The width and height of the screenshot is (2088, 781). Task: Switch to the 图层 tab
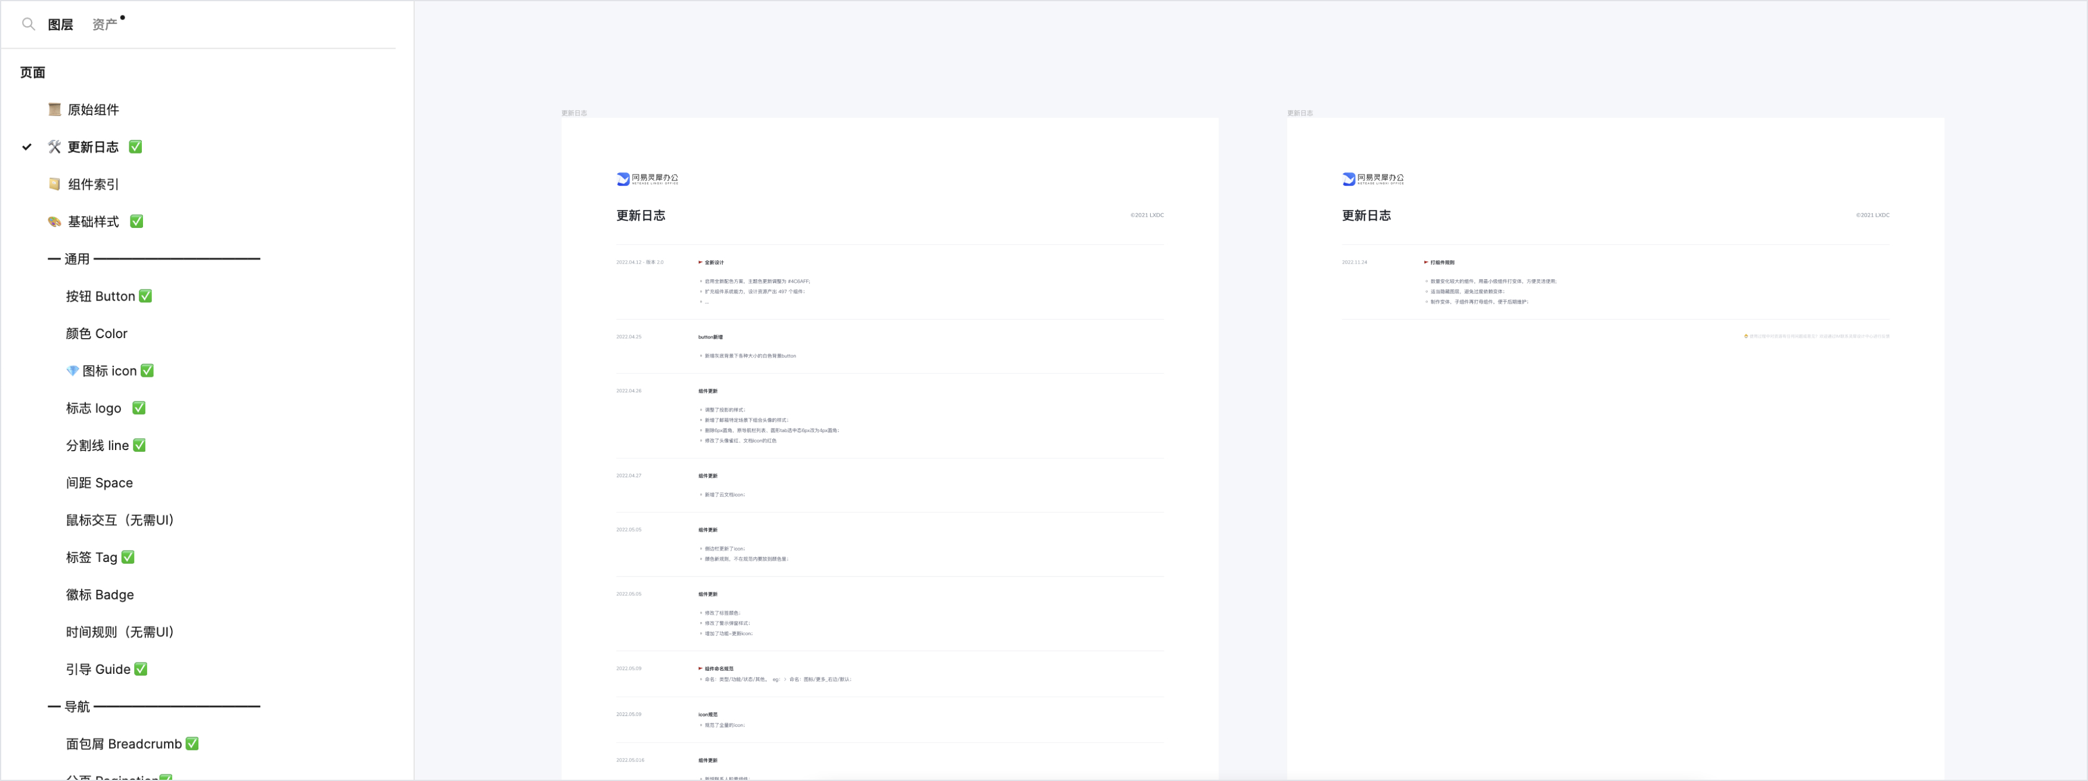click(60, 25)
